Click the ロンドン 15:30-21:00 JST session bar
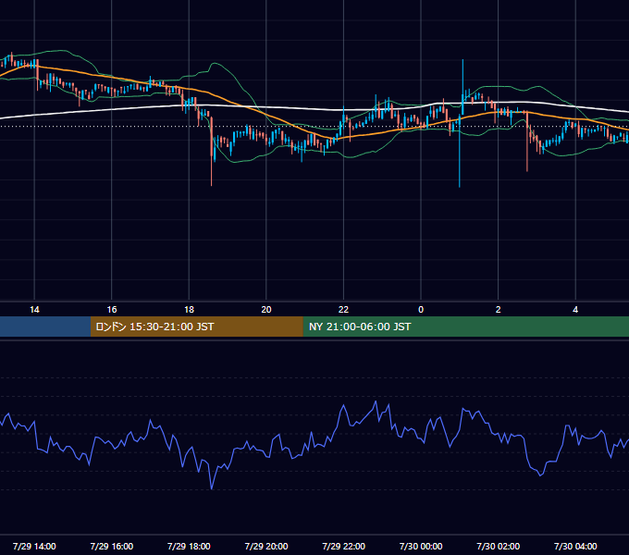Screen dimensions: 629x555 196,327
